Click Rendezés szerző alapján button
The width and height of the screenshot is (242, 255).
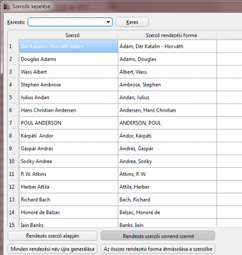click(x=52, y=236)
